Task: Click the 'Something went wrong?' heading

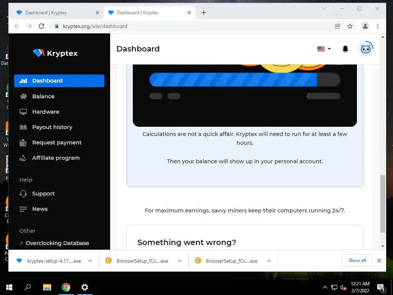Action: click(187, 242)
